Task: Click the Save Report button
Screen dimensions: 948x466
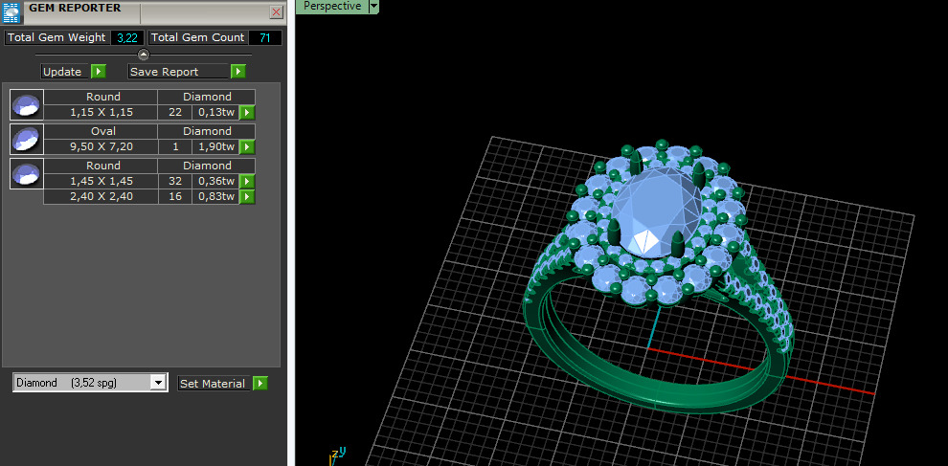Action: (179, 72)
